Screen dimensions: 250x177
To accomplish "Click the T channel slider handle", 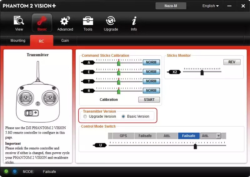I will pos(119,82).
